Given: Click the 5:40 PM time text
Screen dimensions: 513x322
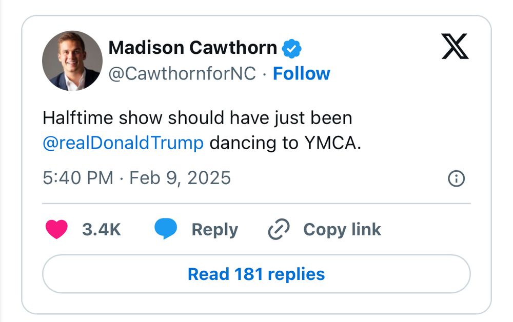Looking at the screenshot, I should coord(78,178).
